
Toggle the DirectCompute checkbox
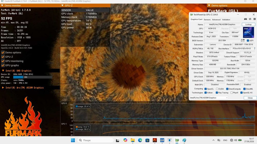click(x=227, y=89)
